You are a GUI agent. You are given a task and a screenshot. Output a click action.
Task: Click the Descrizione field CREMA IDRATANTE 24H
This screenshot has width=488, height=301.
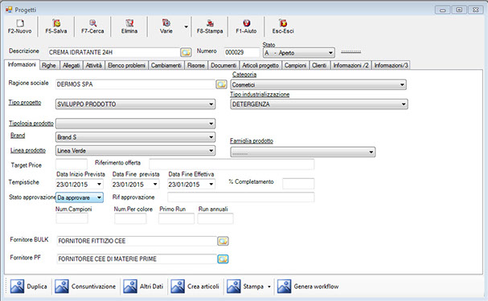point(113,52)
